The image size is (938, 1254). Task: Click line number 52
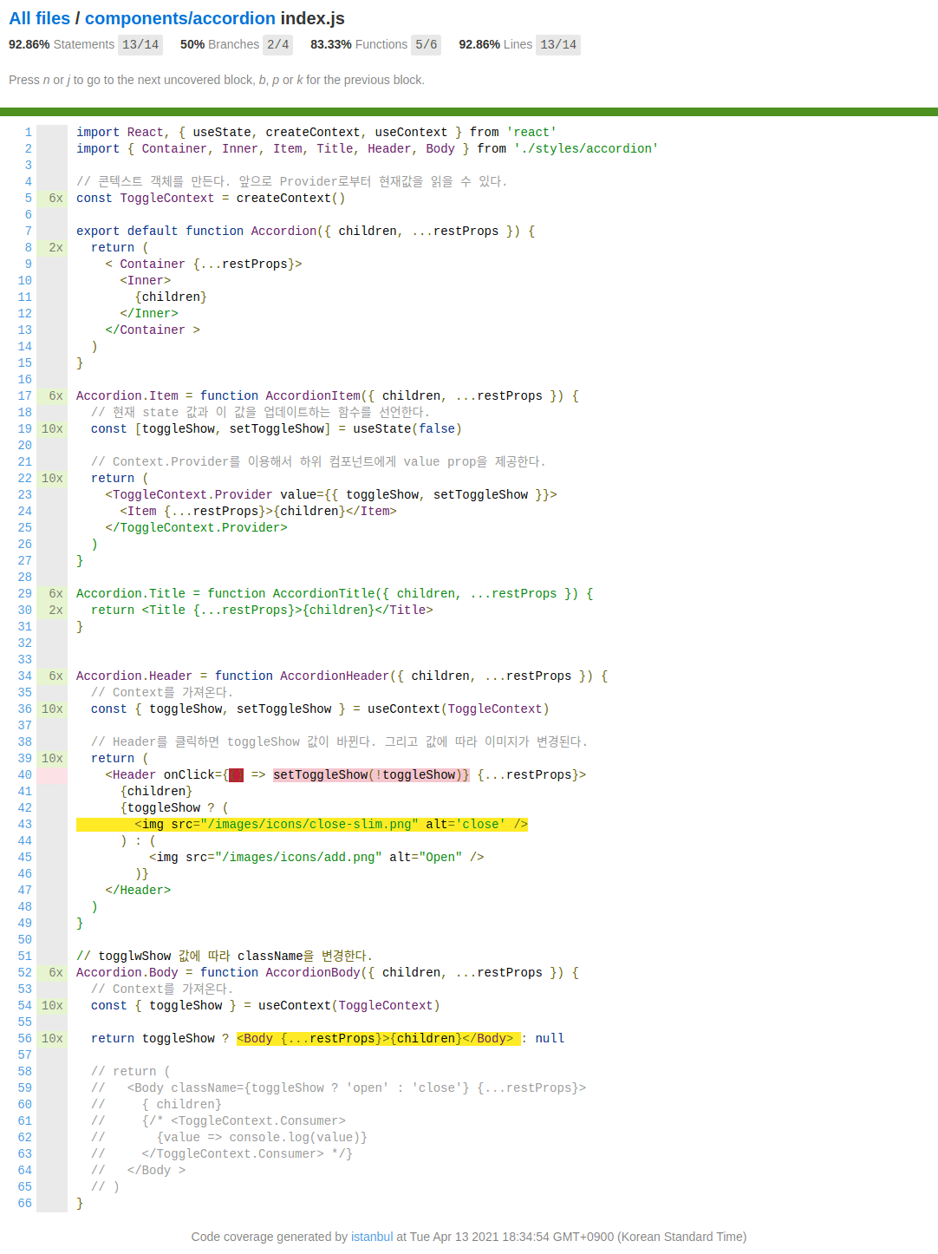tap(25, 973)
